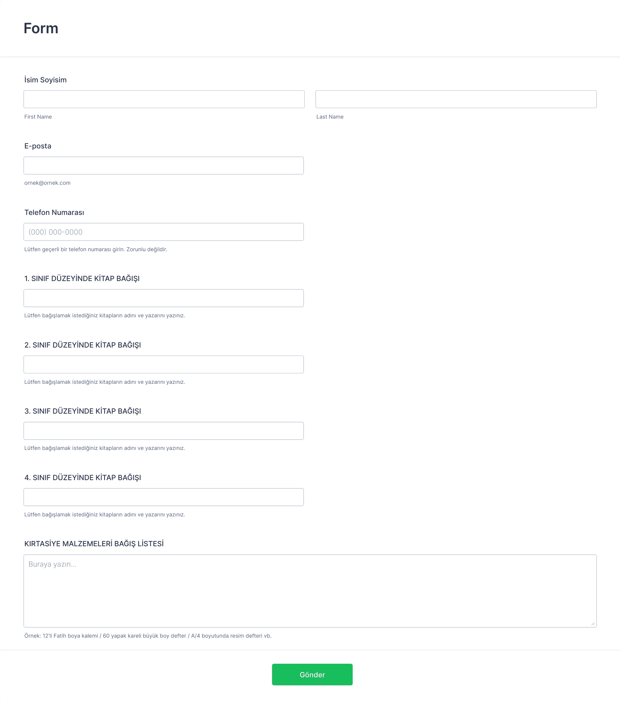Submit the form with Gönder button
Image resolution: width=620 pixels, height=703 pixels.
[x=312, y=675]
